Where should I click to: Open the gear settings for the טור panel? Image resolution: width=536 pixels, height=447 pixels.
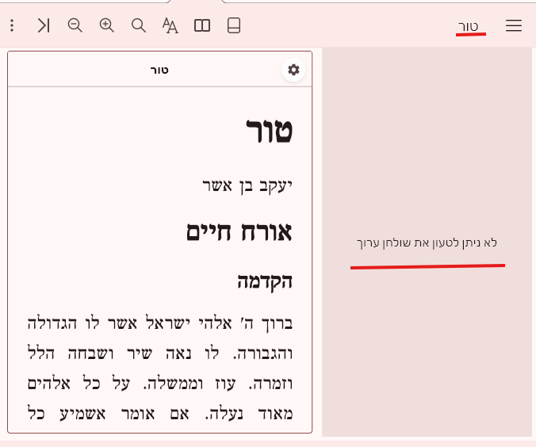293,70
